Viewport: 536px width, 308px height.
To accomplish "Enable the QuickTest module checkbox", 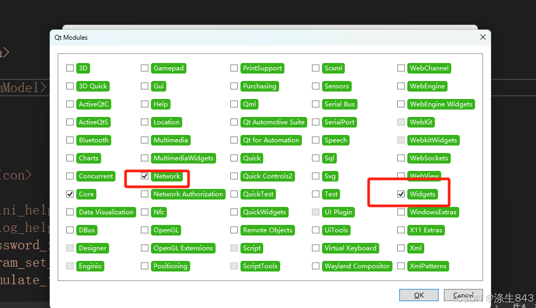I will tap(234, 194).
